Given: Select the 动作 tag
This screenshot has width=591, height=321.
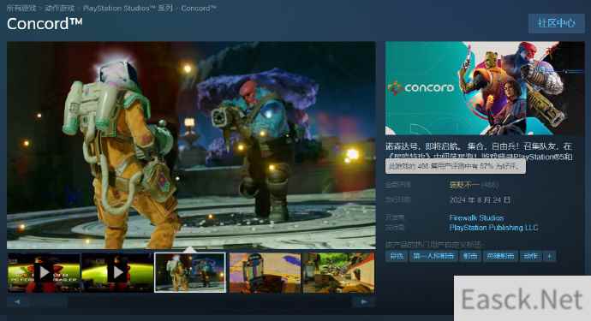Looking at the screenshot, I should pos(530,256).
